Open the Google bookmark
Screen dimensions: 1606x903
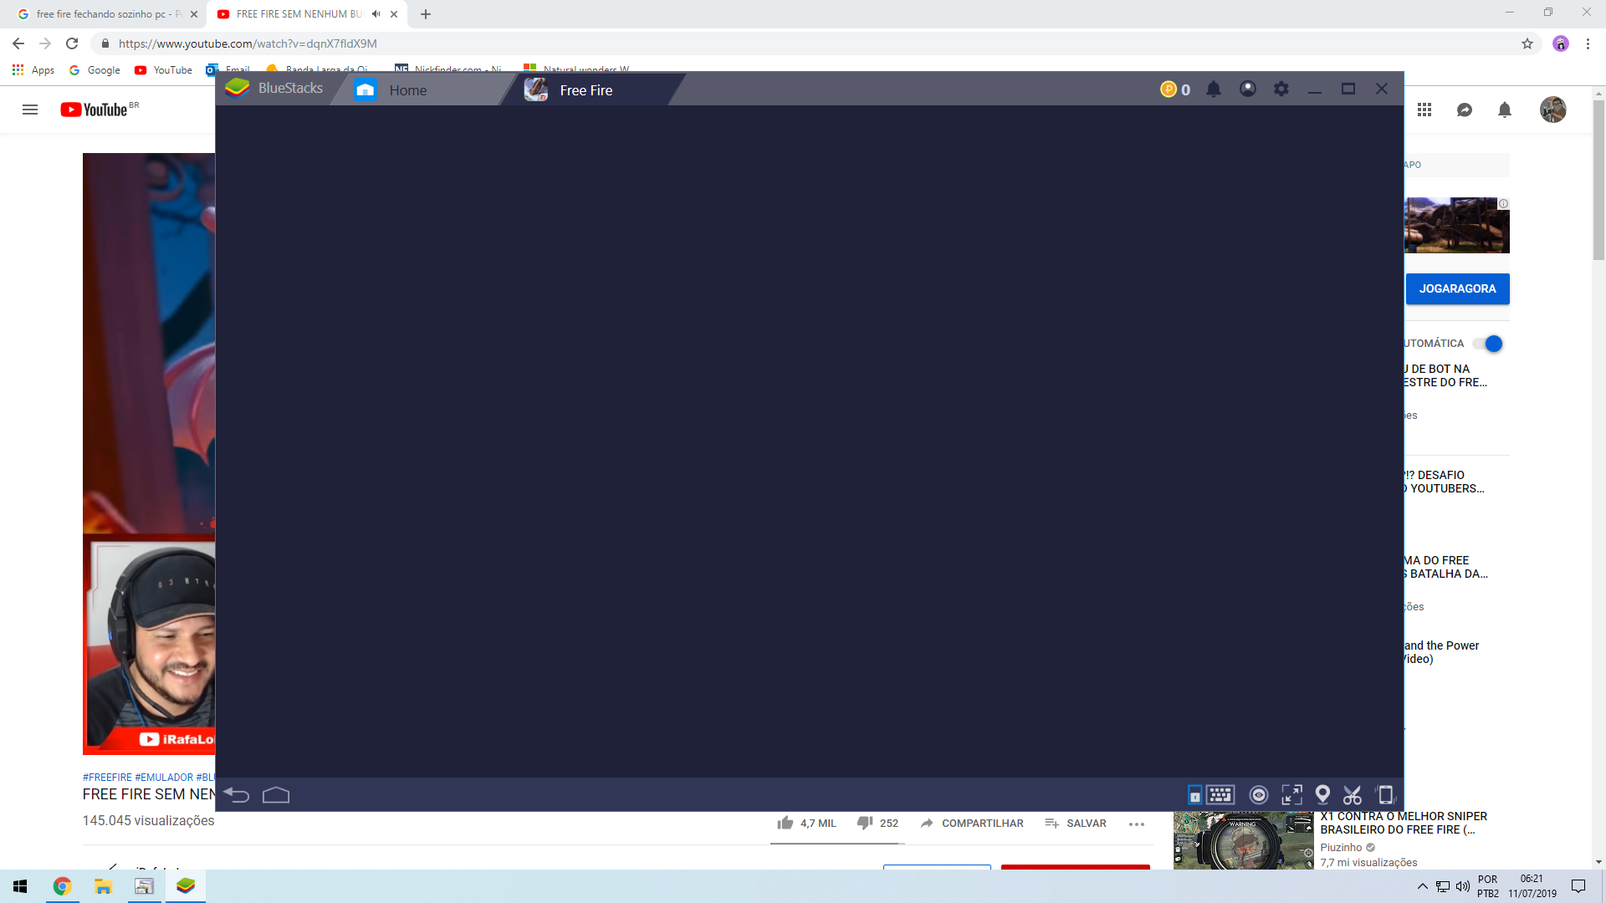pyautogui.click(x=95, y=70)
